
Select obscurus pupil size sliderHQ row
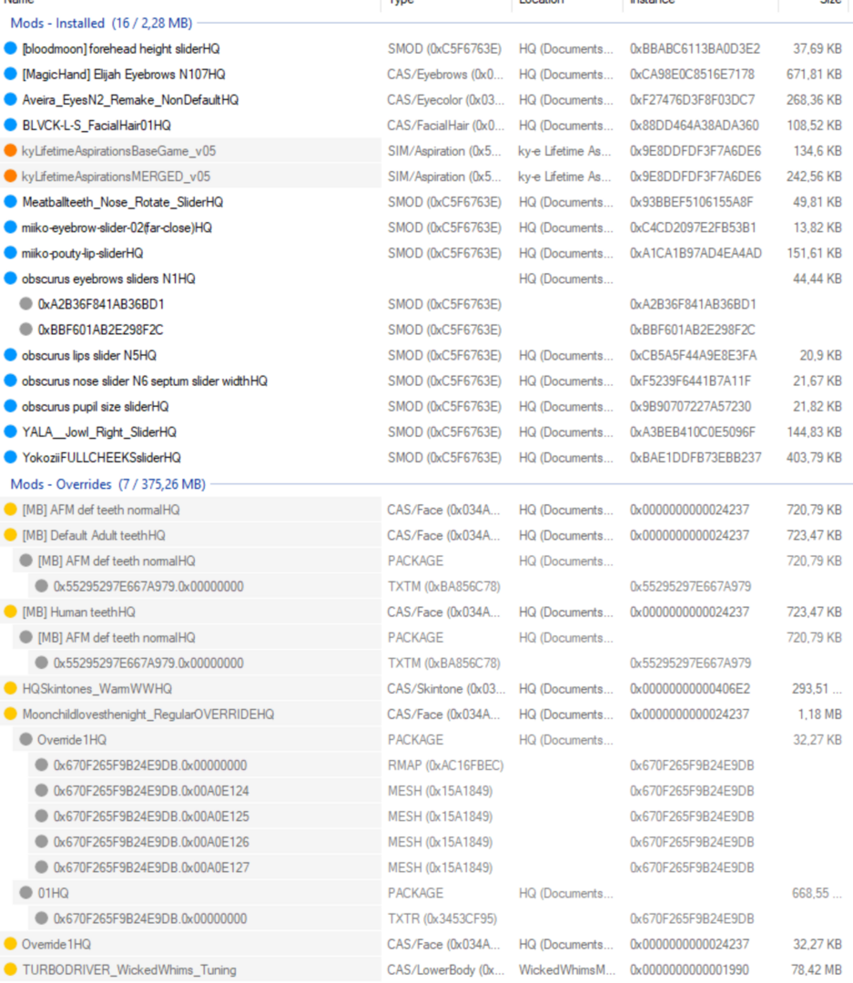96,407
